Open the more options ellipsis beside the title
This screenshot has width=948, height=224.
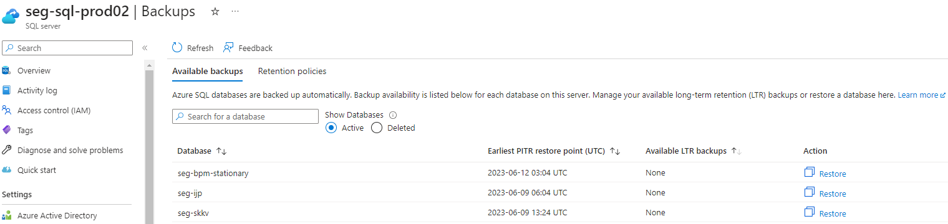(x=235, y=12)
